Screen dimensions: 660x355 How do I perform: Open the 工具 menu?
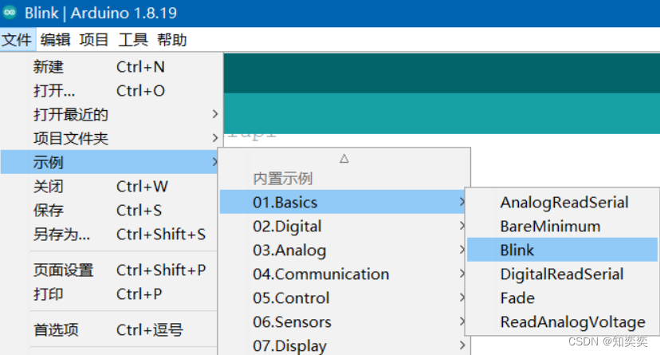[133, 40]
